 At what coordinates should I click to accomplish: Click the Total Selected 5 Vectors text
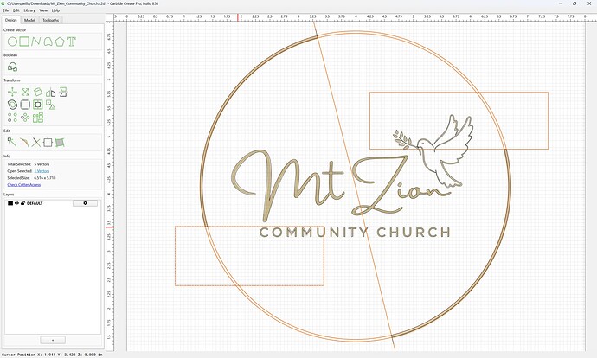[x=29, y=164]
